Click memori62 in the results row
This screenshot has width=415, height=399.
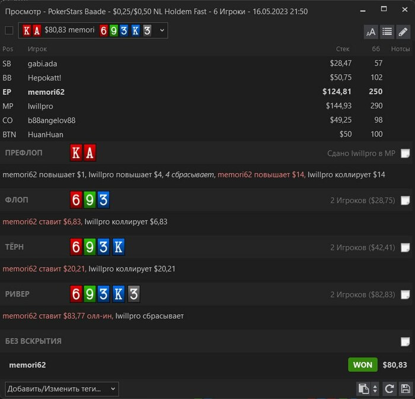click(x=27, y=365)
